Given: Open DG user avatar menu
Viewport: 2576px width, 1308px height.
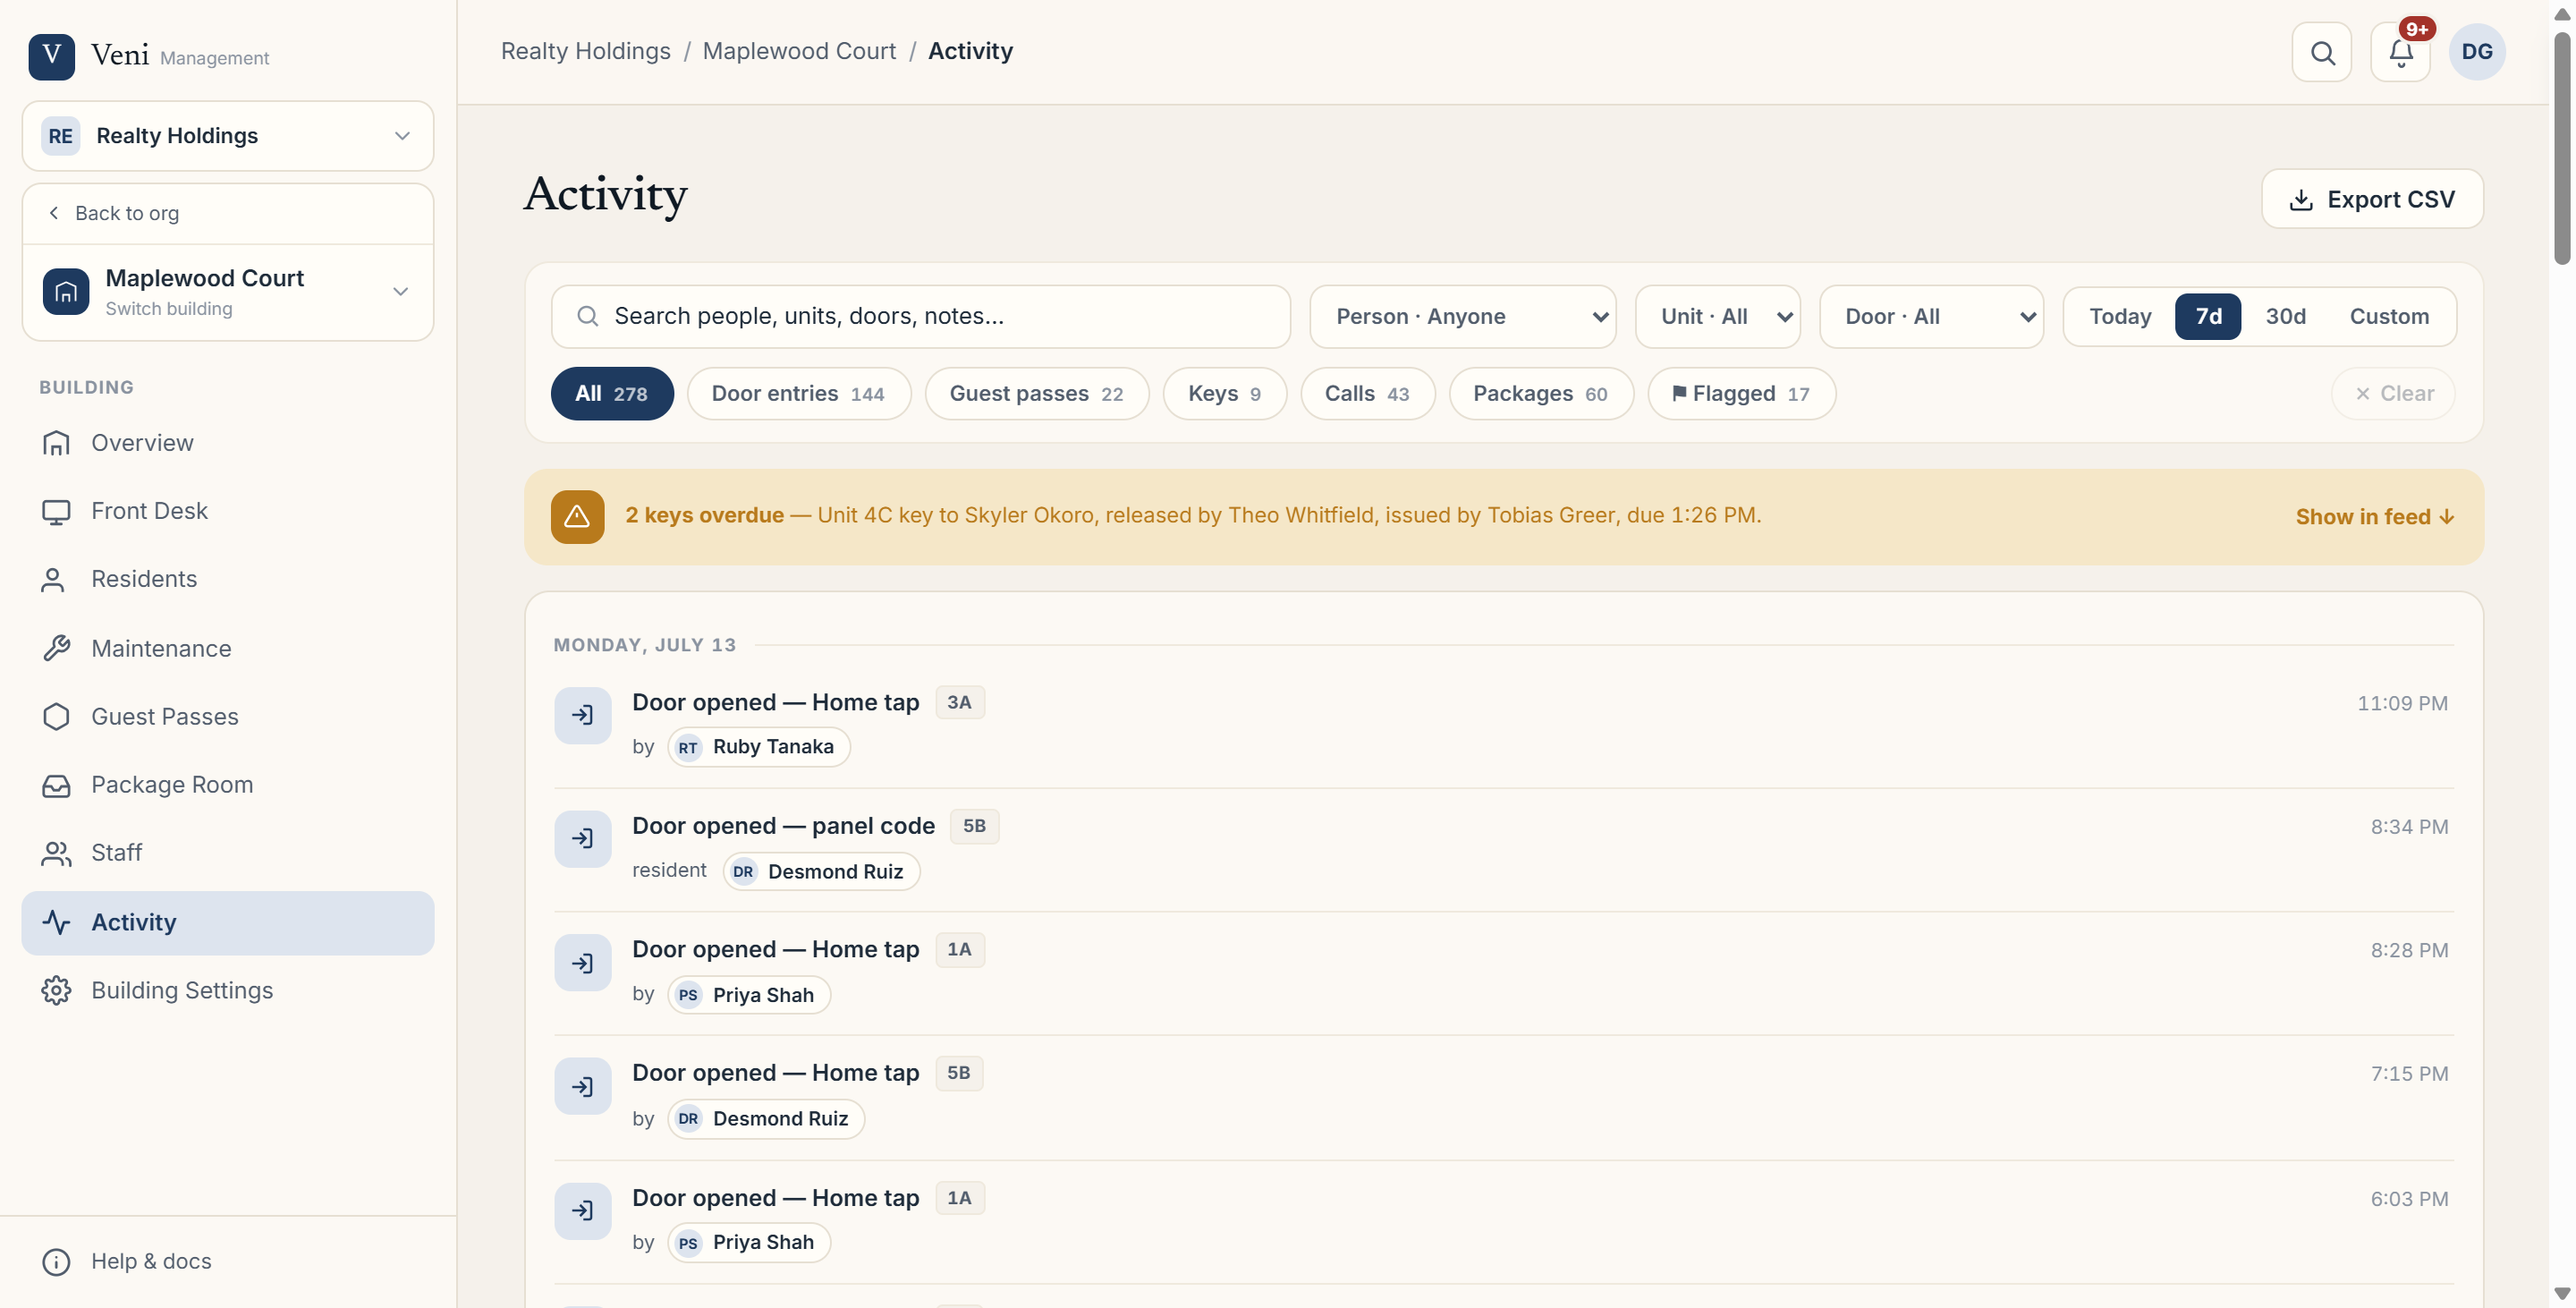Looking at the screenshot, I should [2476, 52].
